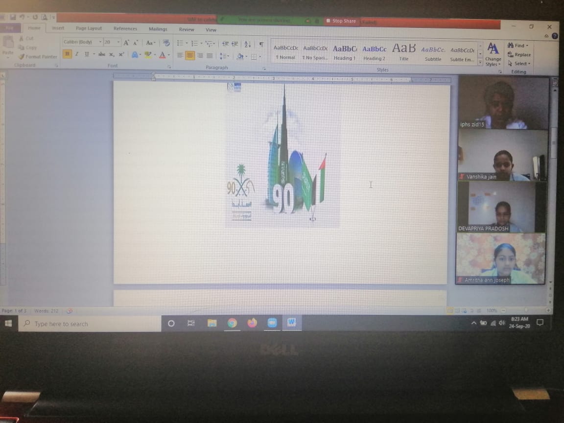Open the Windows Start menu
The image size is (564, 423).
tap(8, 323)
